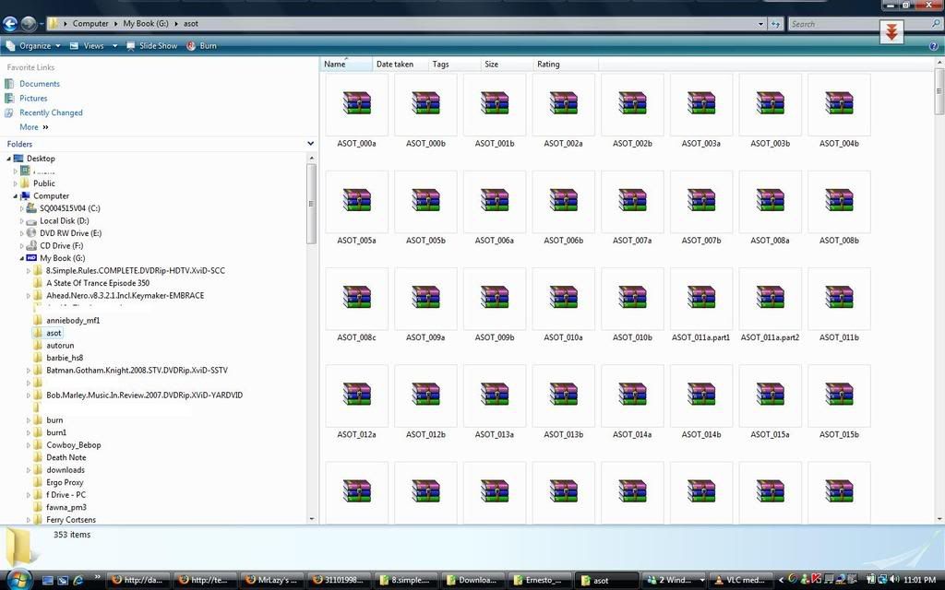Select the ASOT_000a archive file icon
Screen dimensions: 945x590
pyautogui.click(x=357, y=103)
